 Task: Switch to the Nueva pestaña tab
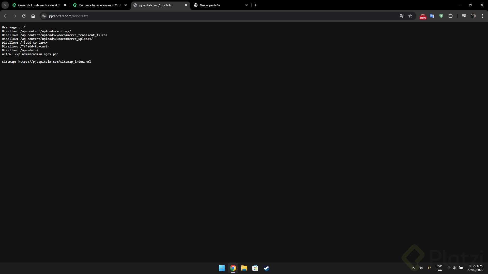tap(219, 5)
